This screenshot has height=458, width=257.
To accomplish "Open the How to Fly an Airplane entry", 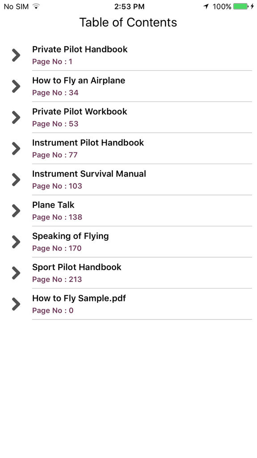I will click(128, 86).
